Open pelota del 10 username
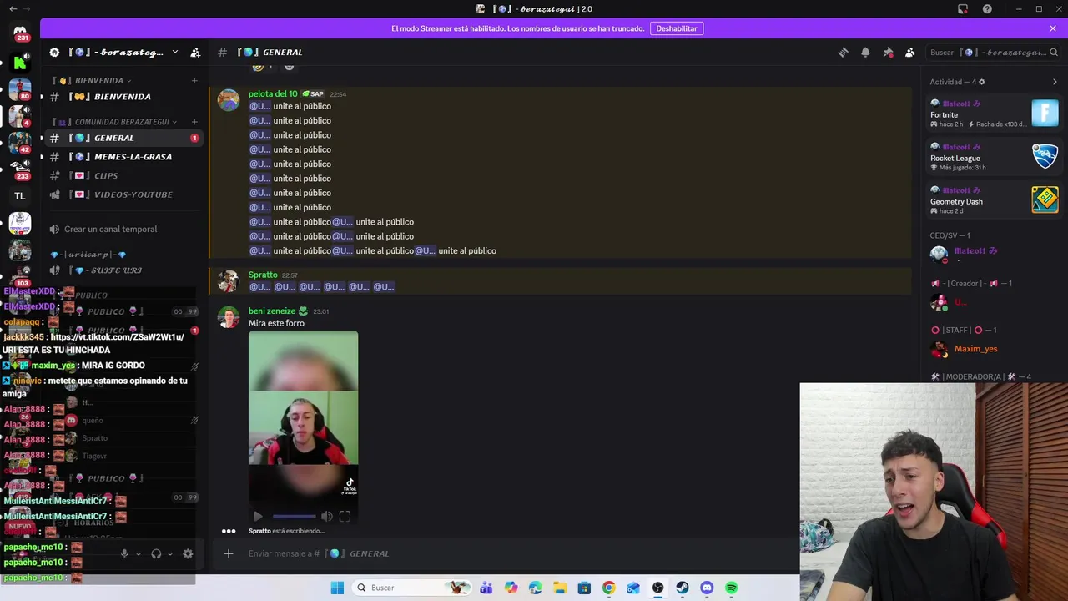 [273, 94]
